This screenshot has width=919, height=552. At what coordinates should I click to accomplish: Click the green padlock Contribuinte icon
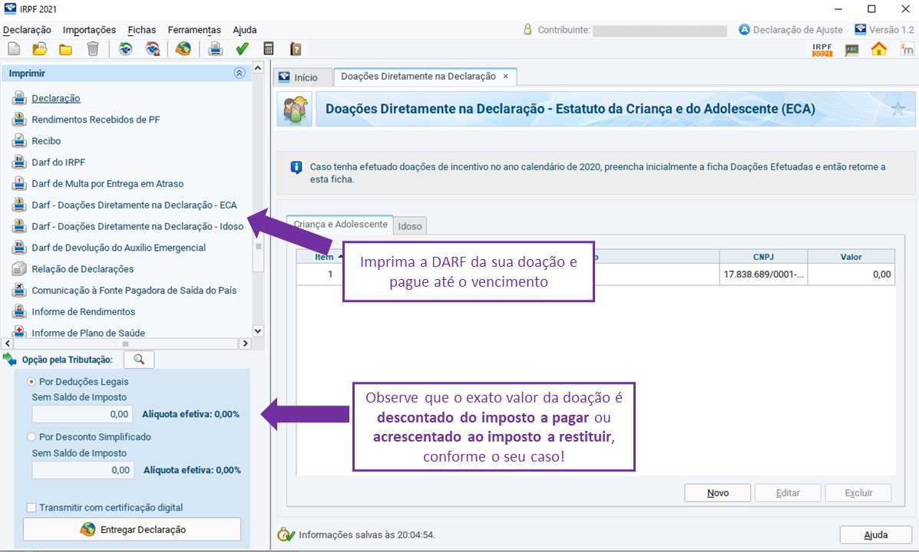click(527, 29)
